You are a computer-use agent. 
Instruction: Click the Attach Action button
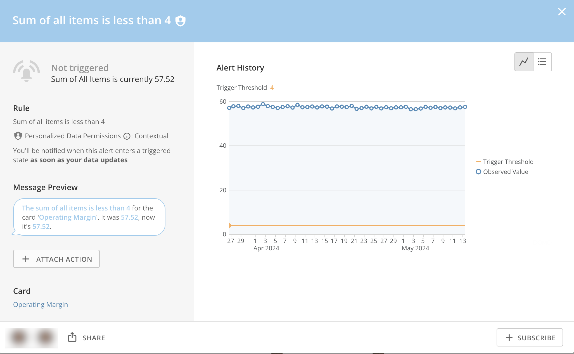click(56, 259)
